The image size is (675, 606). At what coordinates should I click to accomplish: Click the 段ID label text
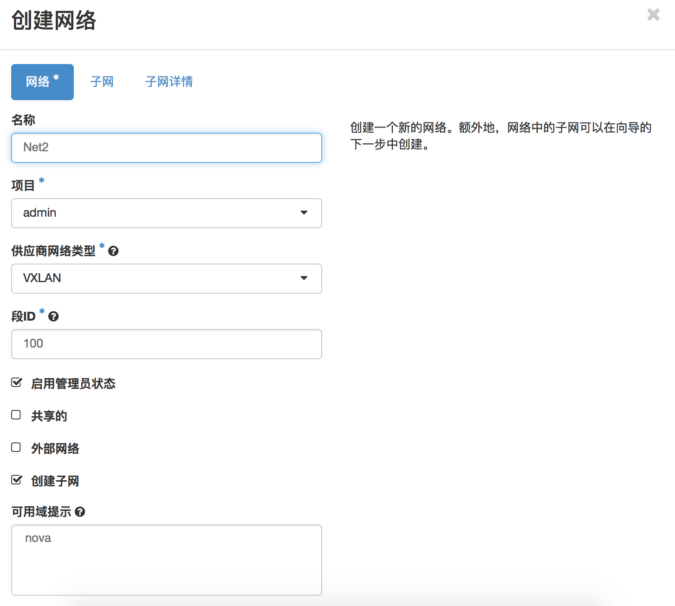pos(23,316)
